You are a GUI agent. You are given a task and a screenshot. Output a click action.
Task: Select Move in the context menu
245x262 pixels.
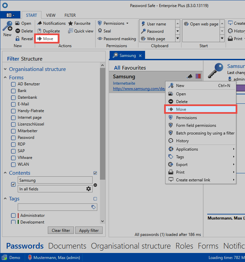(x=201, y=109)
